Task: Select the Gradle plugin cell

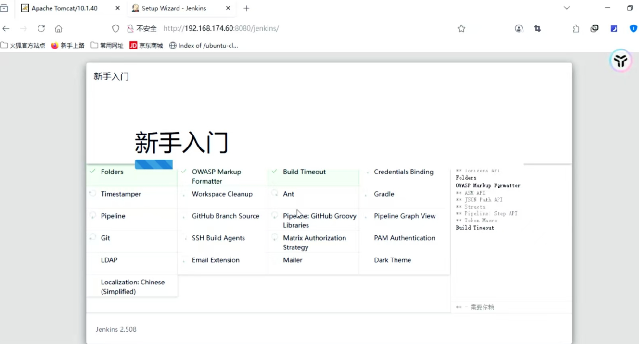Action: (x=405, y=197)
